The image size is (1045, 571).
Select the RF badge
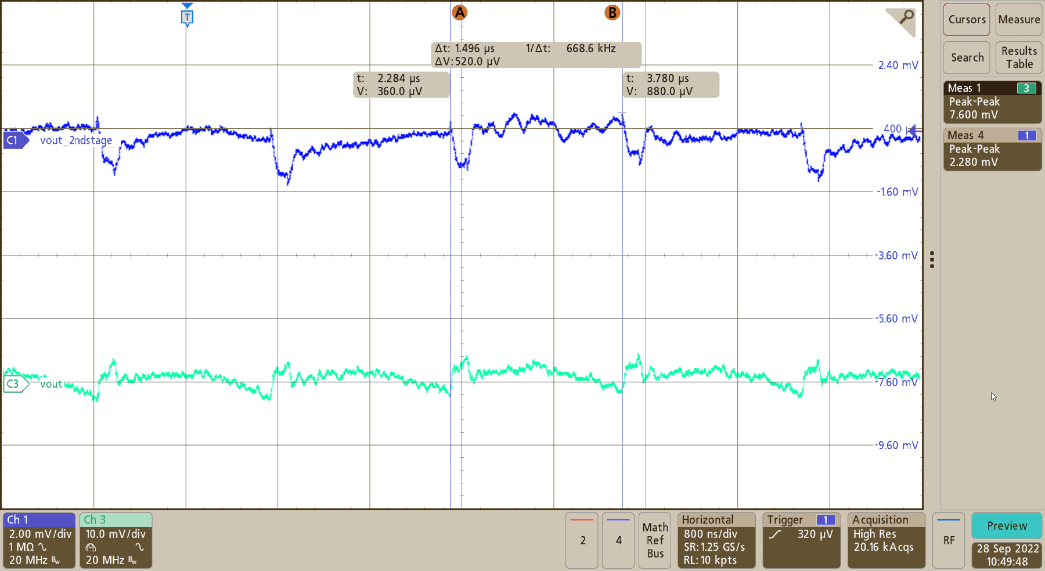pyautogui.click(x=949, y=540)
